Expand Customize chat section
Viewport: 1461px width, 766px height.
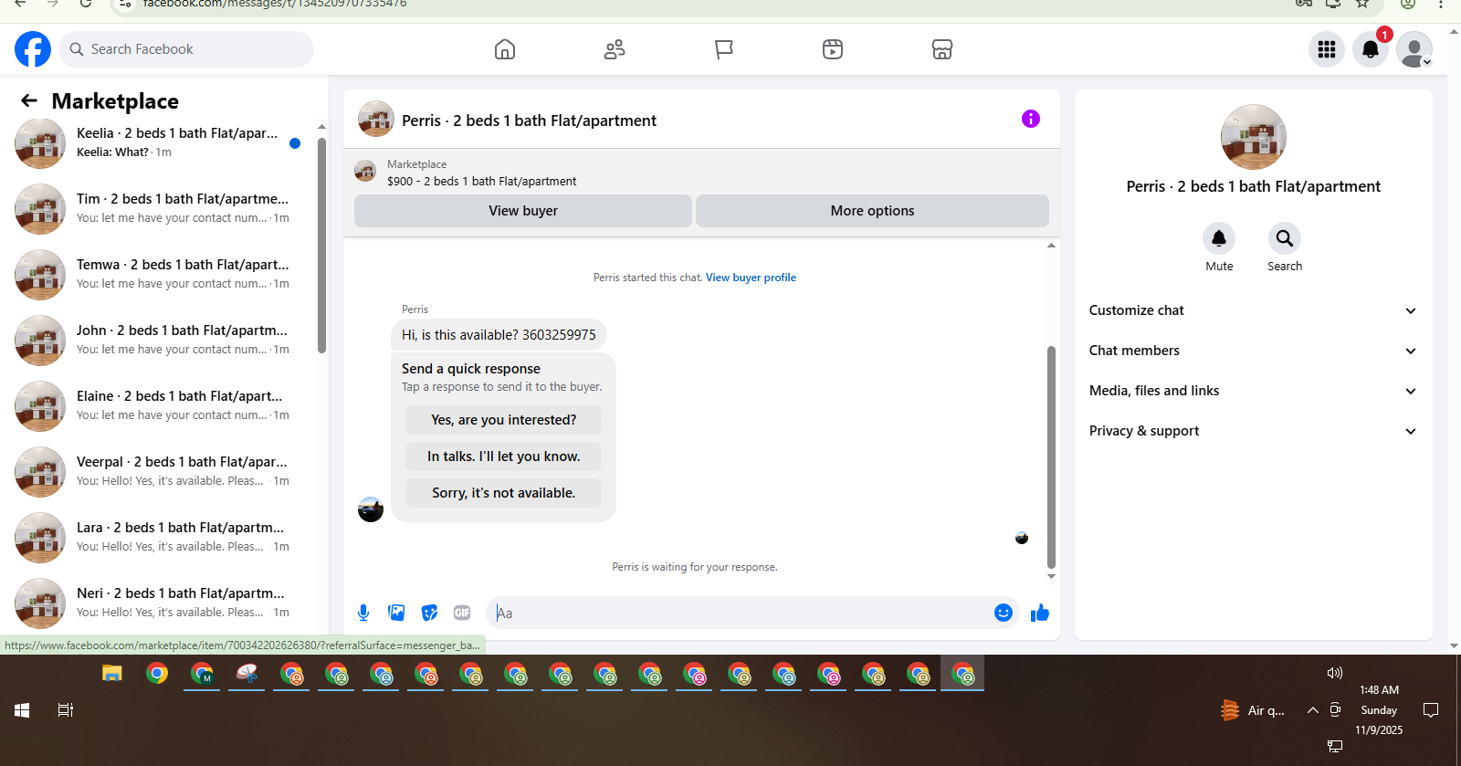tap(1254, 310)
